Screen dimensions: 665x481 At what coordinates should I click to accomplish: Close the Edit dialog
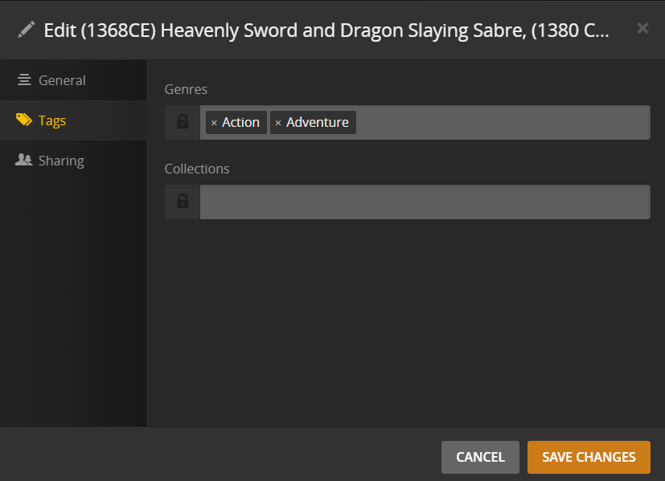(642, 29)
